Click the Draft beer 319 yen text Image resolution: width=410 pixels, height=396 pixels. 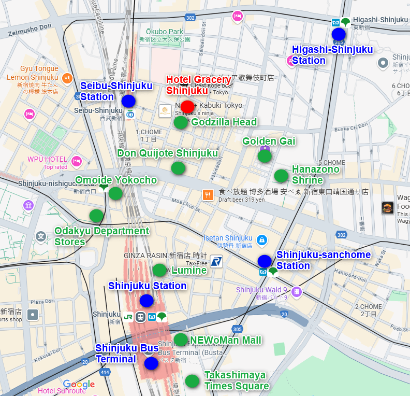[x=242, y=200]
